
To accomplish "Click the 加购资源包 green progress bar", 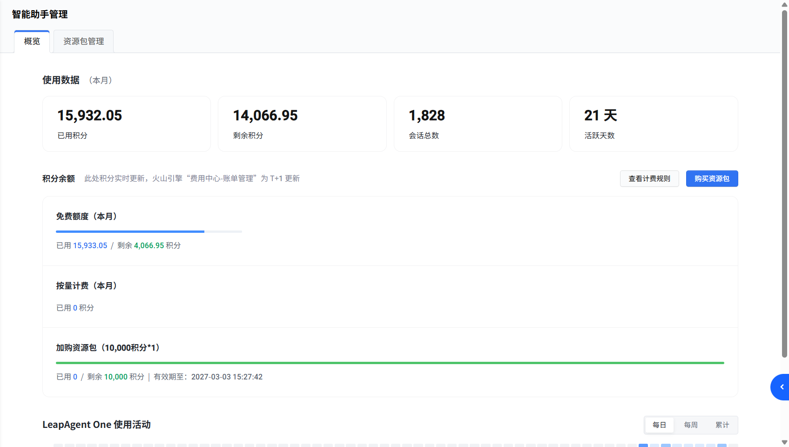I will click(390, 363).
